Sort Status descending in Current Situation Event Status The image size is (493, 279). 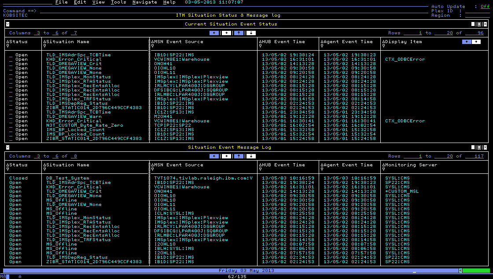[7, 46]
